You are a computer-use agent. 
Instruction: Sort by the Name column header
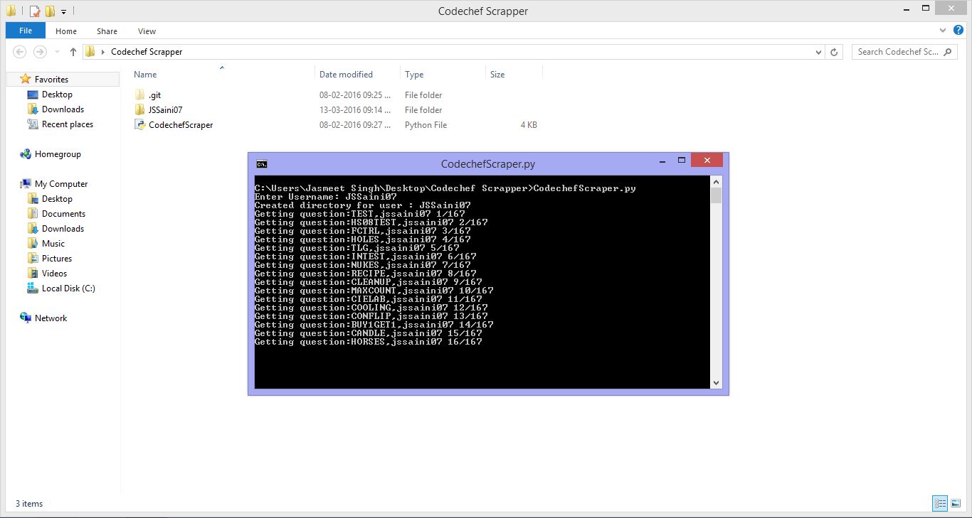point(145,75)
